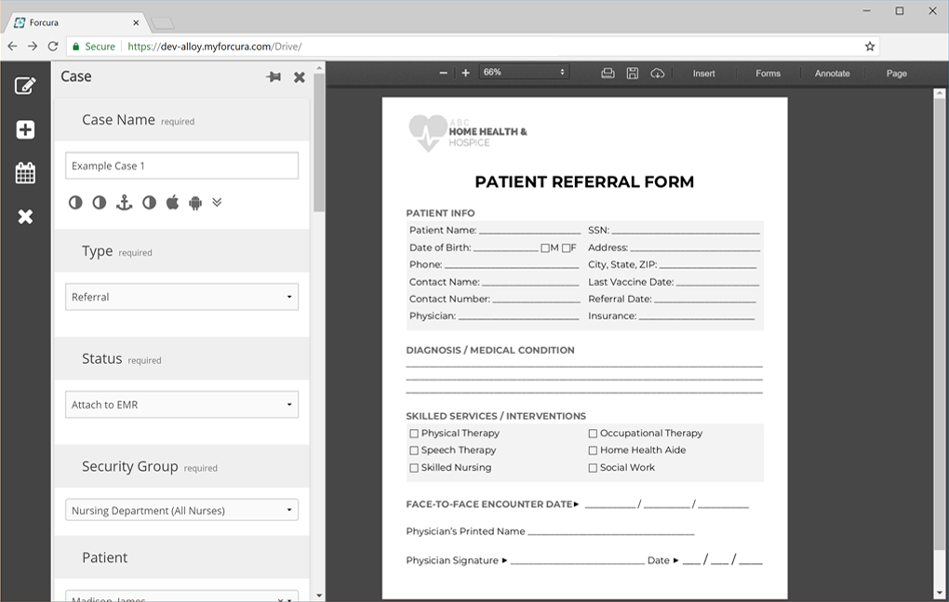Screen dimensions: 949x602
Task: Close the Case panel
Action: pos(299,77)
